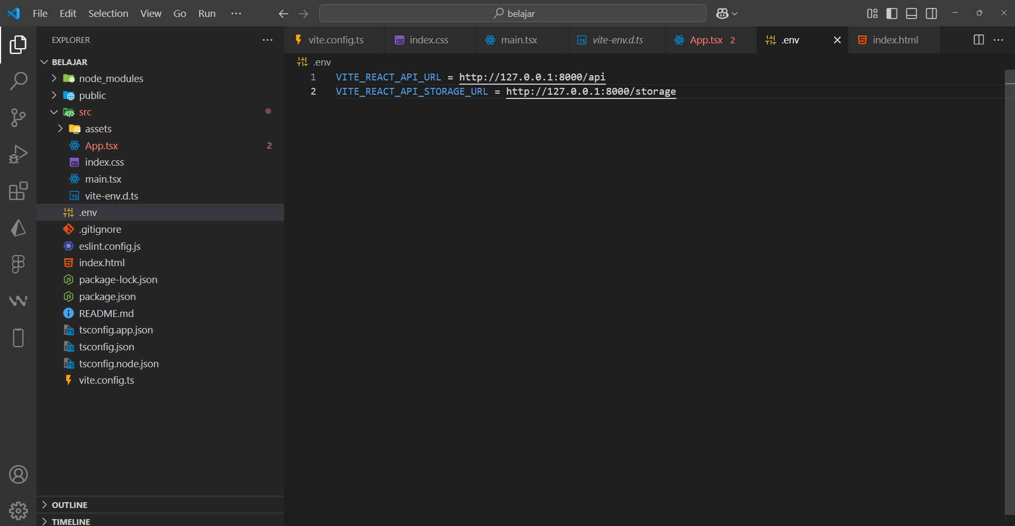Screen dimensions: 1015x526
Task: Go forward with the right arrow
Action: click(x=303, y=14)
